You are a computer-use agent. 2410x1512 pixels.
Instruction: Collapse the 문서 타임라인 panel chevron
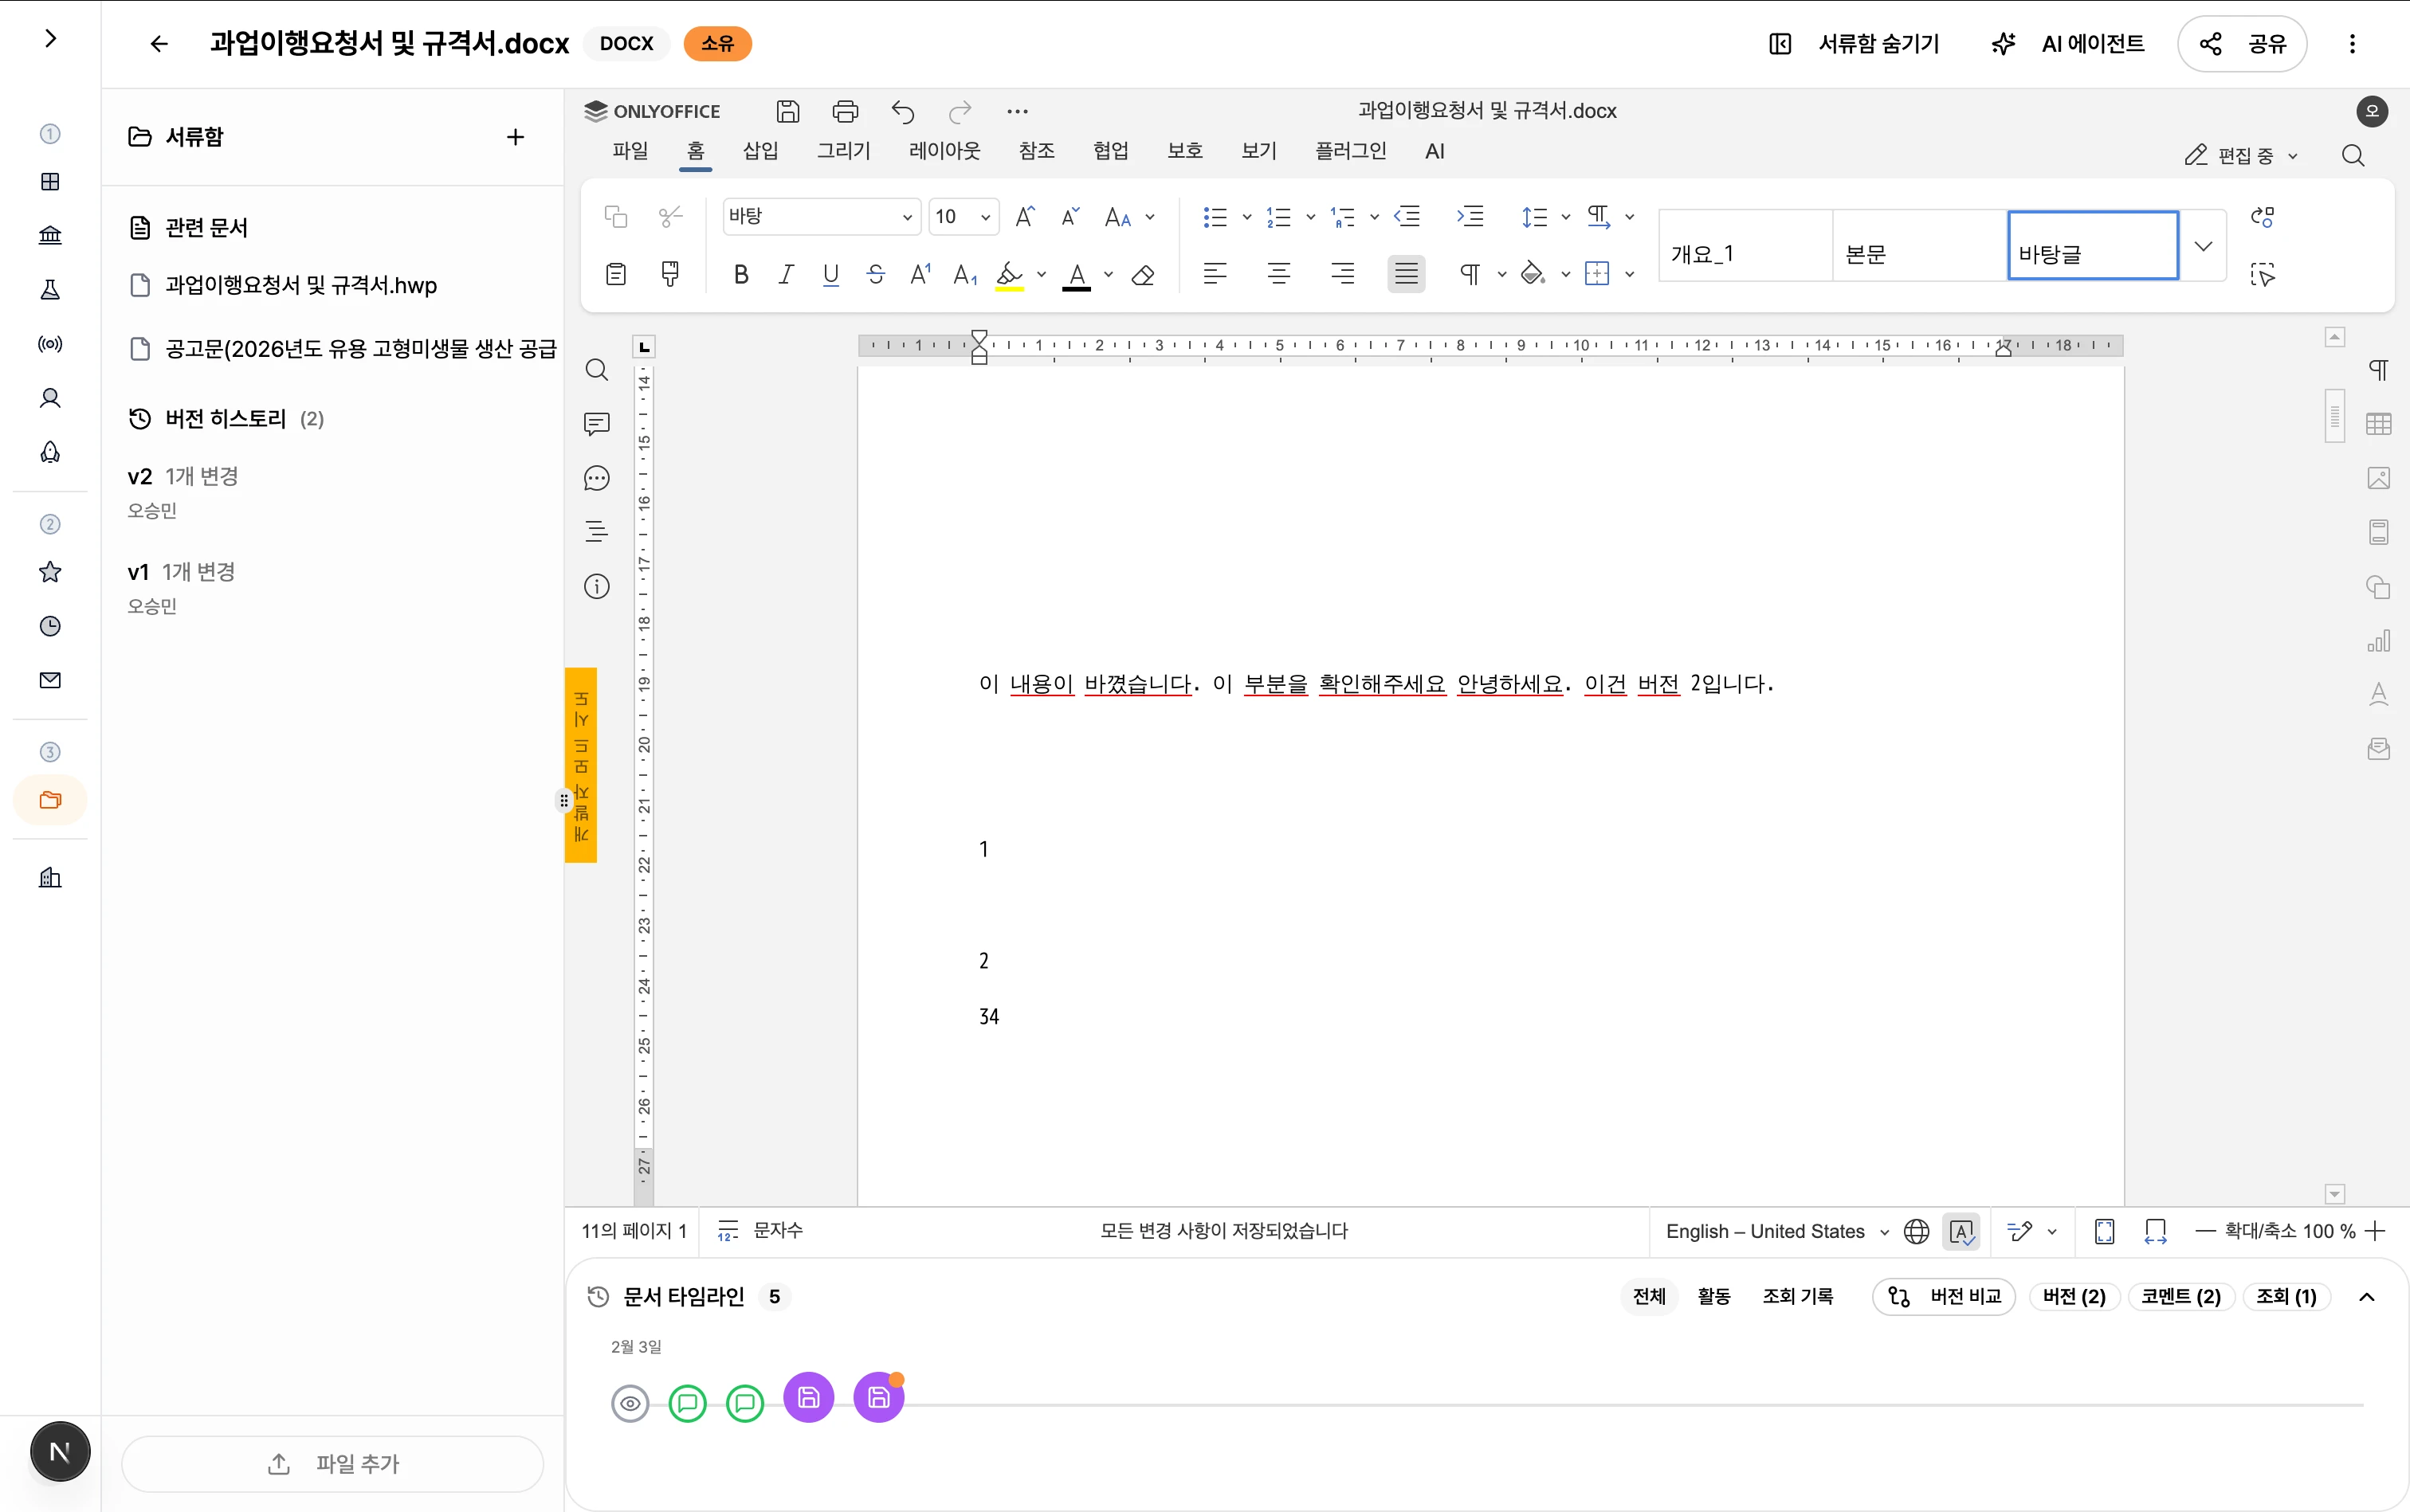(2366, 1297)
